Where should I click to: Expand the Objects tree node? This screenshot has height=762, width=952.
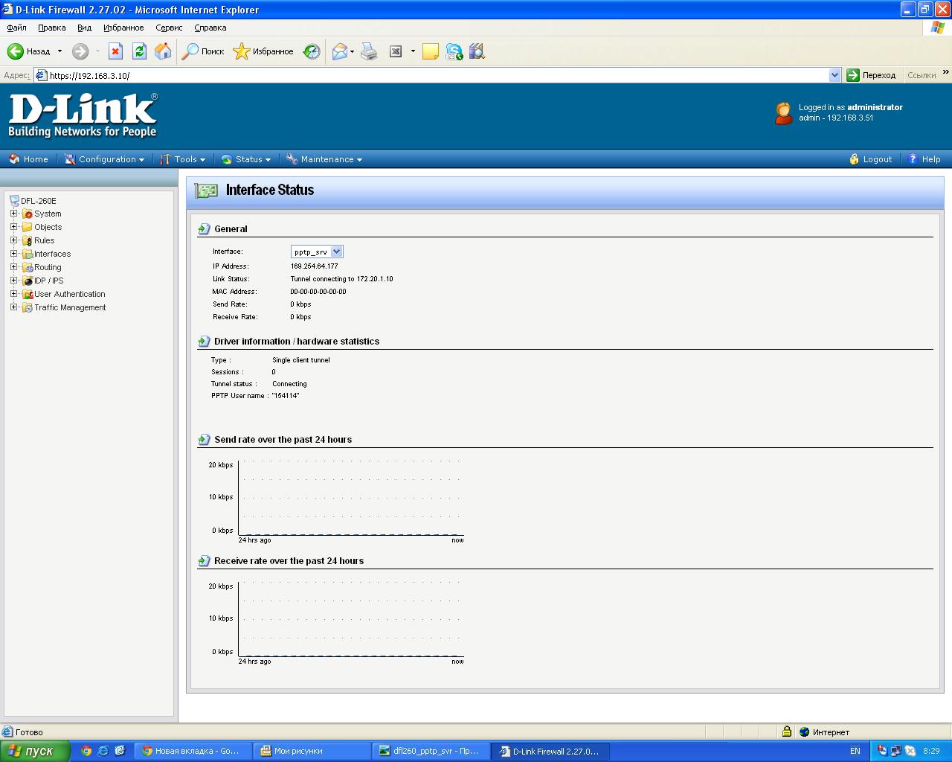pyautogui.click(x=13, y=227)
